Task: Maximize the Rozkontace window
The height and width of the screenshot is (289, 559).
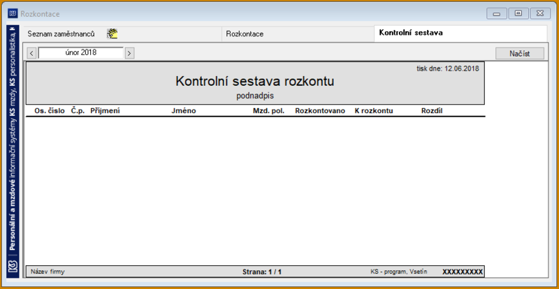Action: 518,13
